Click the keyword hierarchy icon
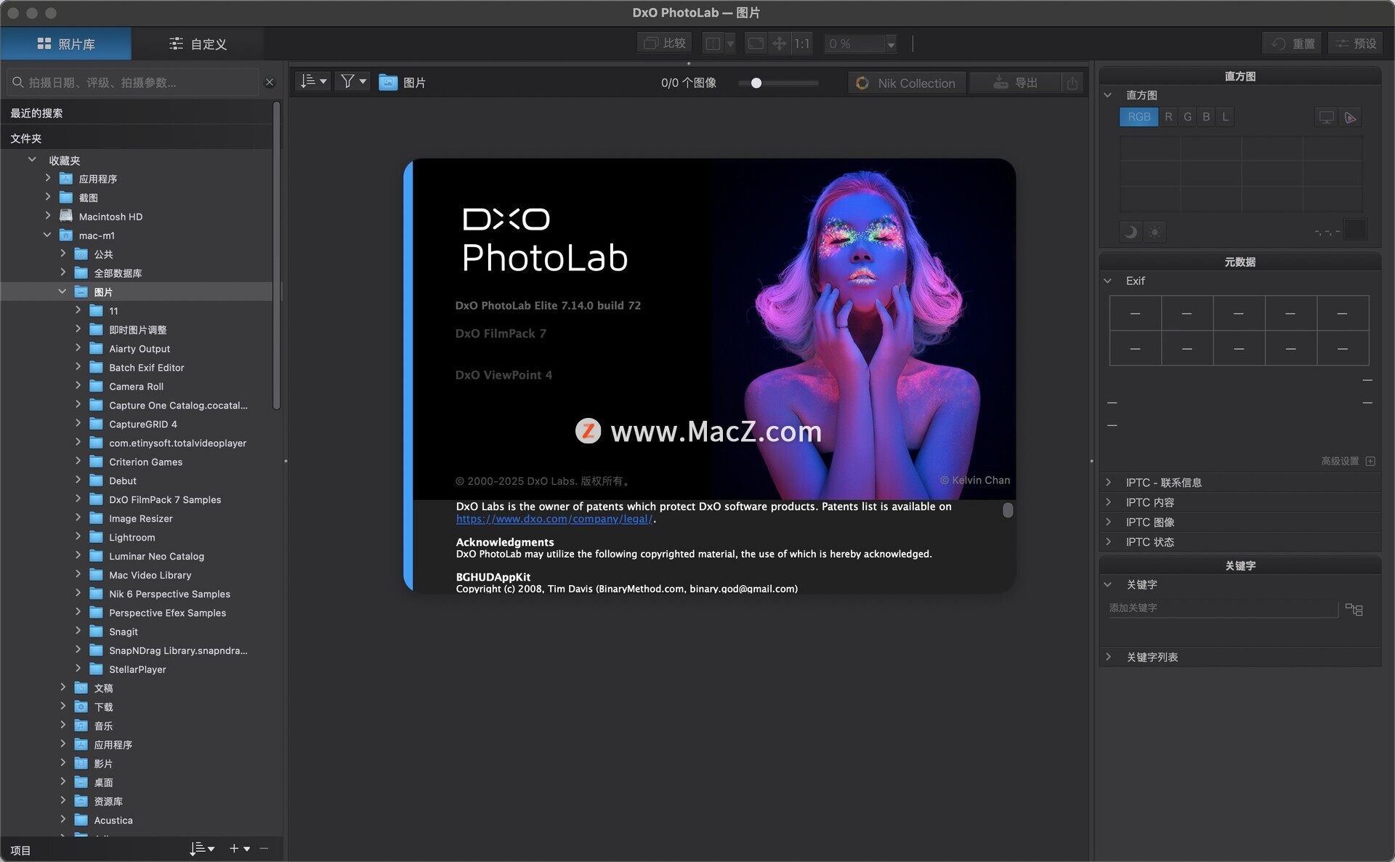1395x862 pixels. click(x=1354, y=610)
